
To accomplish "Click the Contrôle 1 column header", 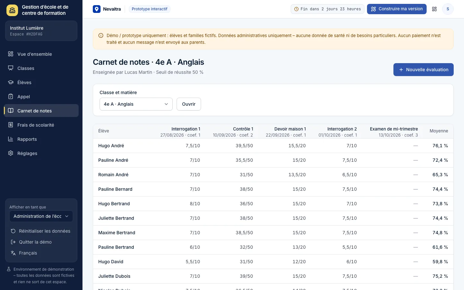I will (233, 132).
